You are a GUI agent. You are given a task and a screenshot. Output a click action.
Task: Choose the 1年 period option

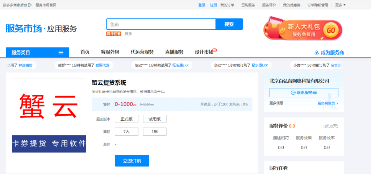click(x=154, y=132)
